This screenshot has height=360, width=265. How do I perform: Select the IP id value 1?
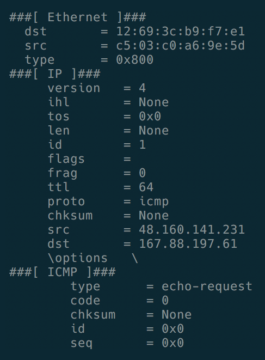142,145
